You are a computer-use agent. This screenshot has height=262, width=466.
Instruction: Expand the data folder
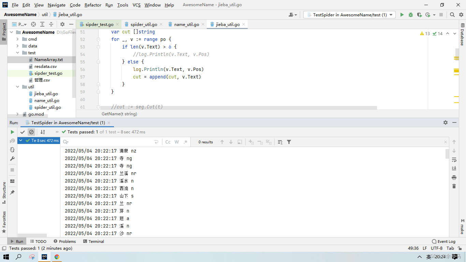click(x=18, y=46)
